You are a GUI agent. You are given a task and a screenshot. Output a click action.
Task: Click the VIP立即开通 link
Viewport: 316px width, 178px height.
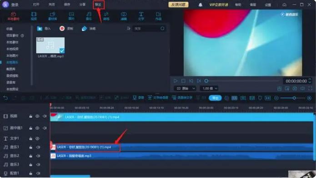(219, 5)
